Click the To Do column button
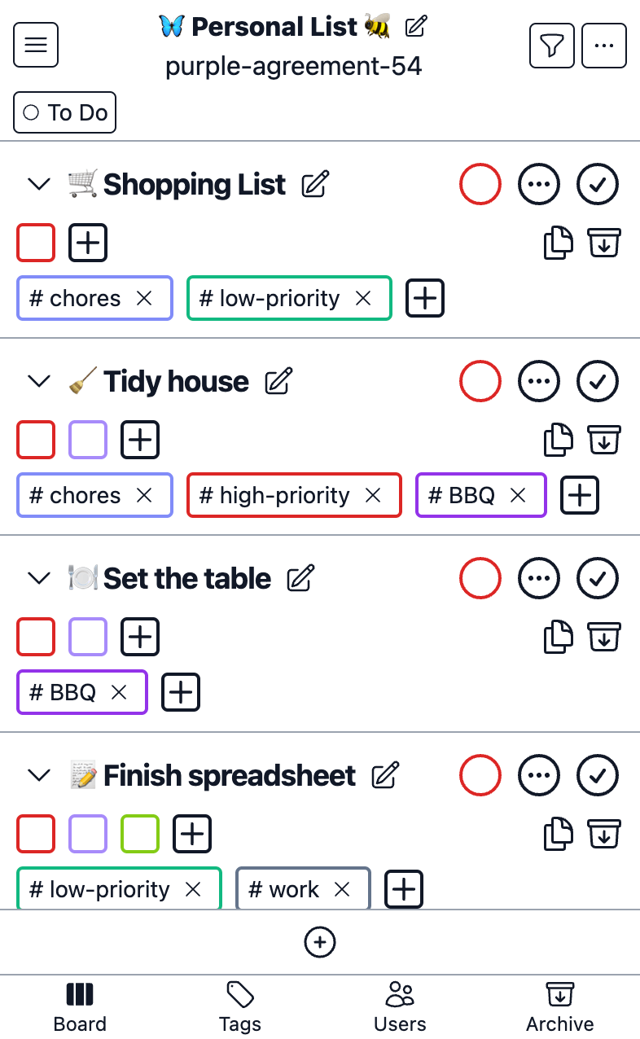640x1039 pixels. click(x=65, y=112)
